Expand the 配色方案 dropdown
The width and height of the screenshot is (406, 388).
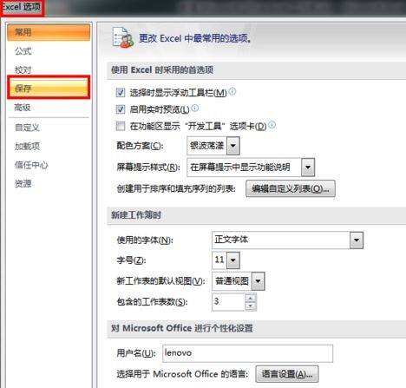pyautogui.click(x=233, y=146)
